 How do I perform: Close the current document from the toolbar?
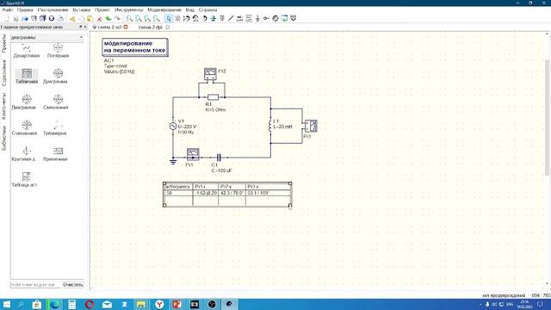click(x=52, y=18)
